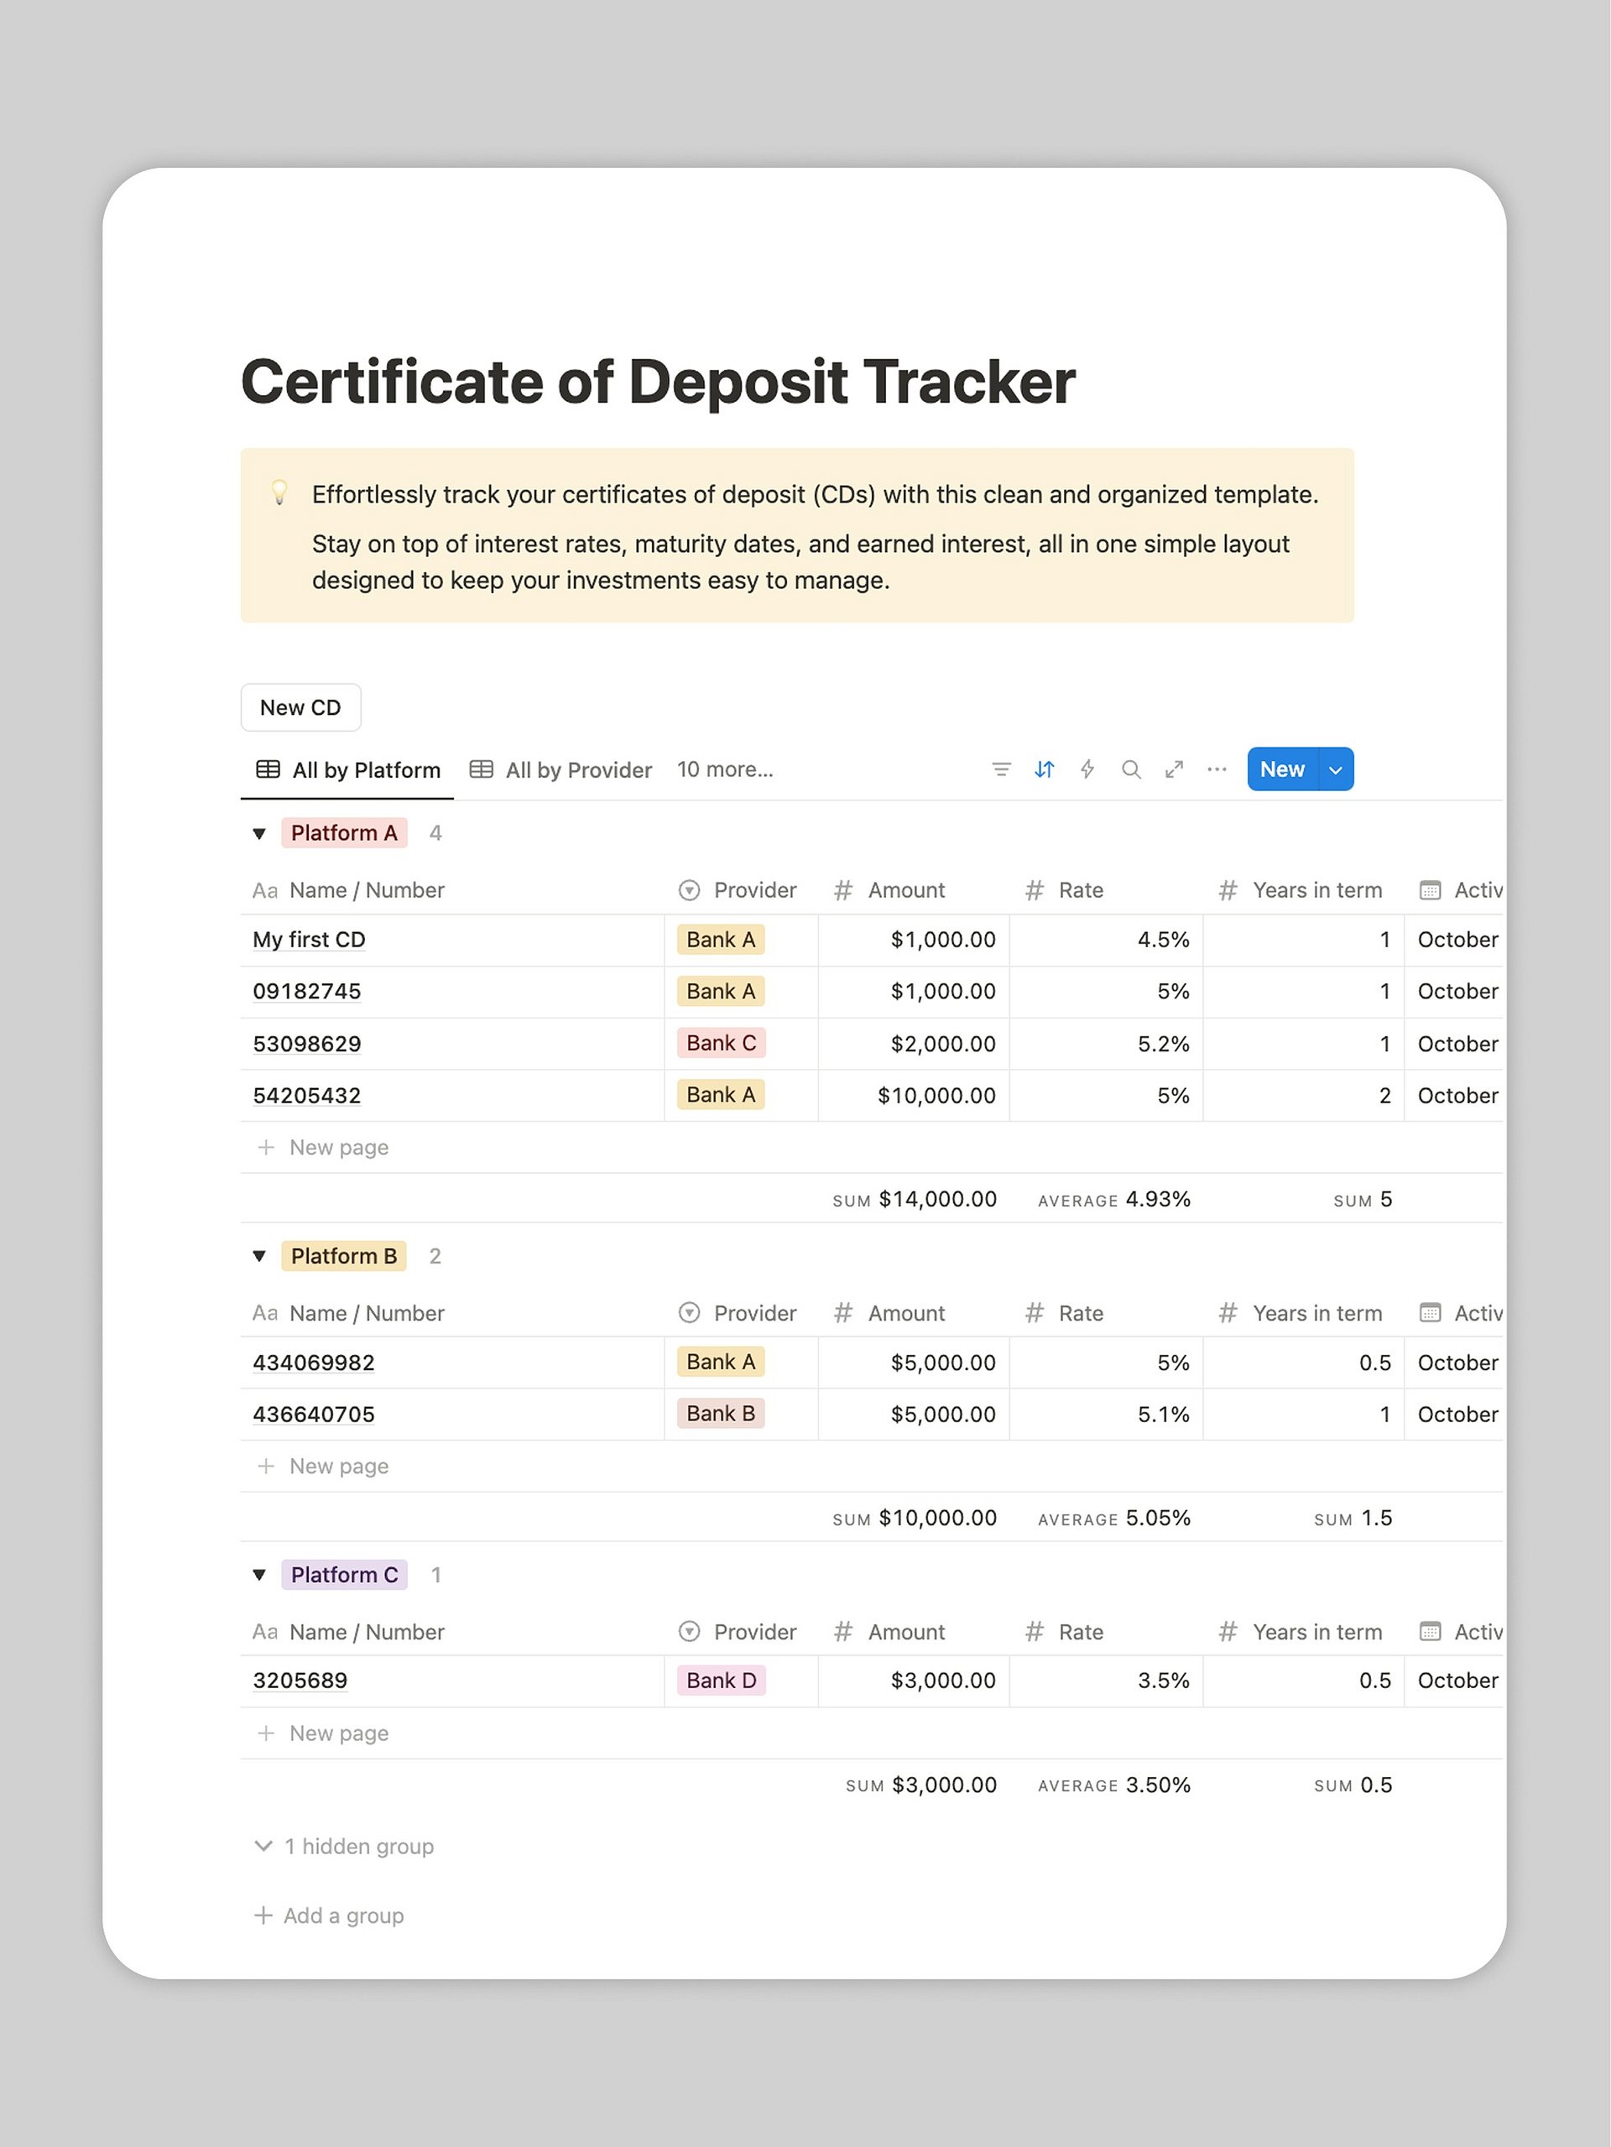Screen dimensions: 1611x2147
Task: Open the New button dropdown arrow
Action: [x=1336, y=769]
